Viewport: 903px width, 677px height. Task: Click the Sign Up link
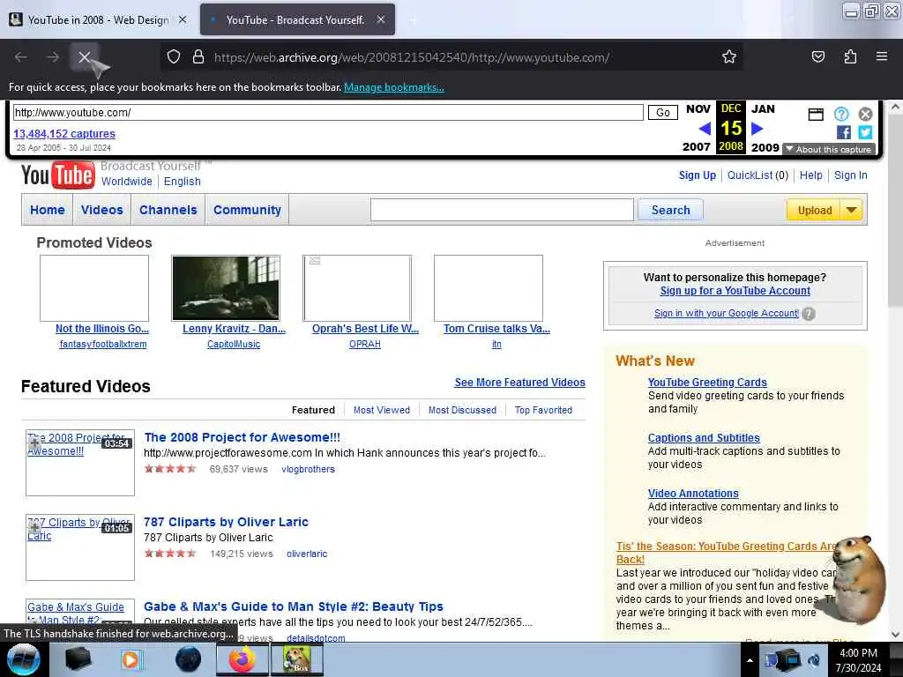698,175
